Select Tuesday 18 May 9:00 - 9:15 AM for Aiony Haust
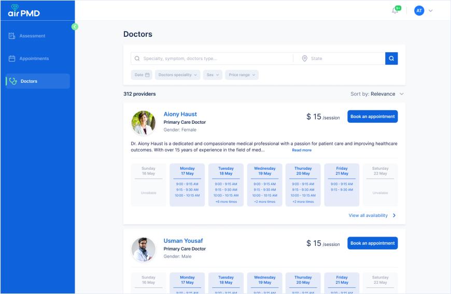This screenshot has height=294, width=451. (226, 184)
